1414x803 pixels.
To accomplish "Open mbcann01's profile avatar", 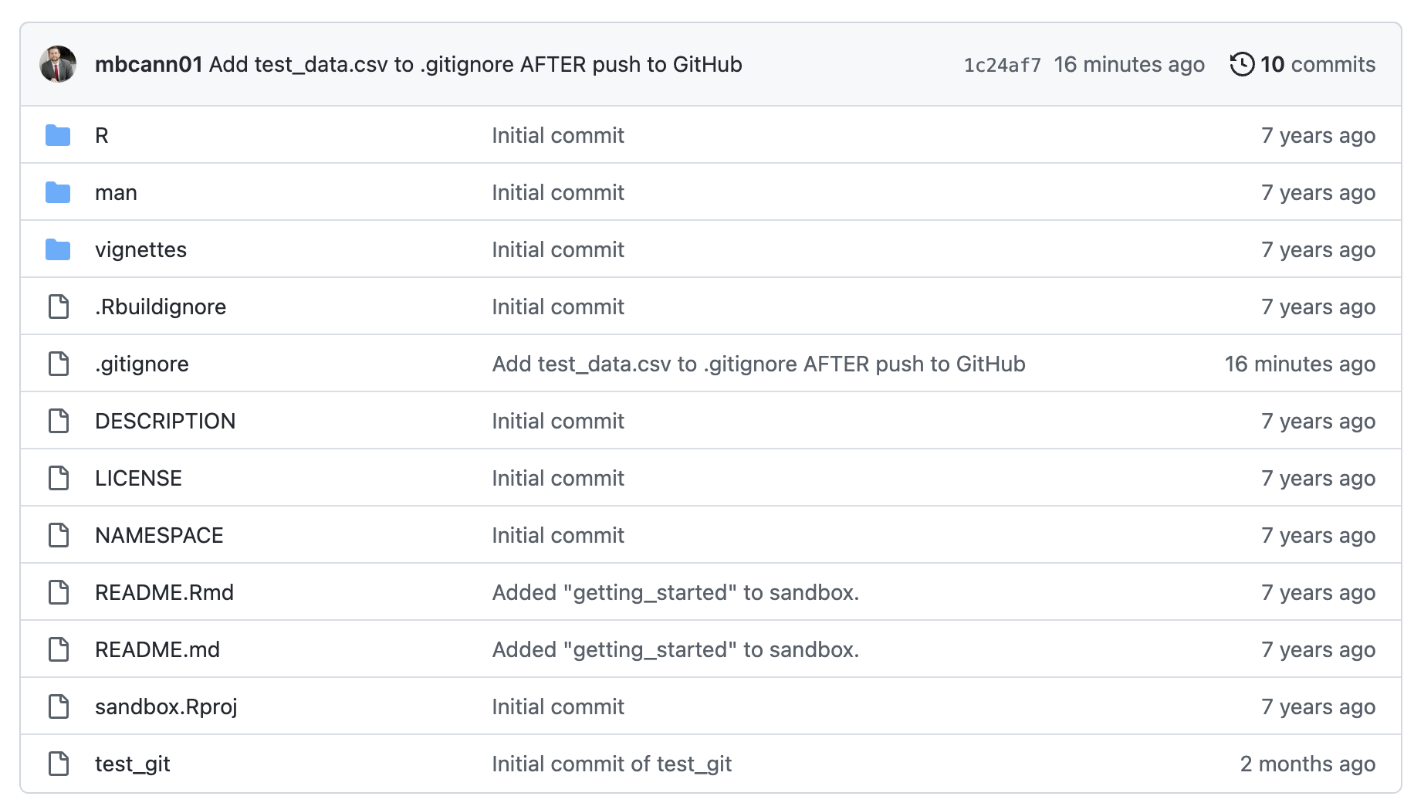I will (57, 64).
